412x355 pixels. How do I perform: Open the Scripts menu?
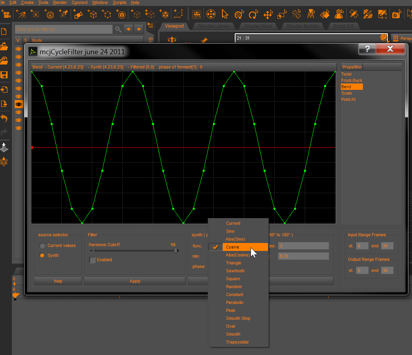tap(119, 3)
